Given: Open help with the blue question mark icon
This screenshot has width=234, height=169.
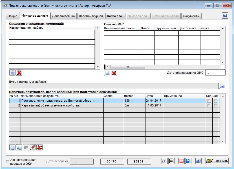Looking at the screenshot, I should click(x=225, y=15).
